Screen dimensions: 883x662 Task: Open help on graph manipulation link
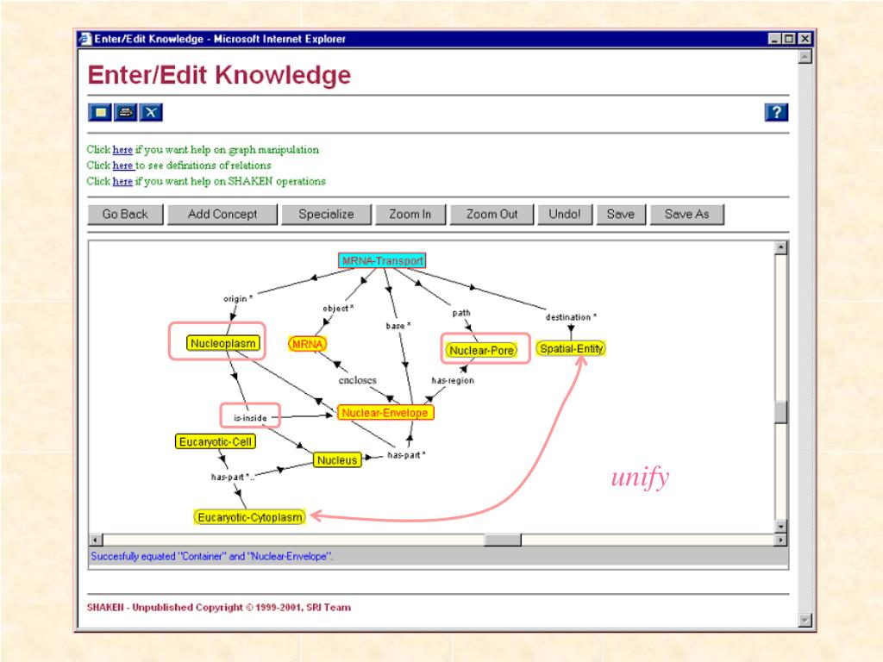pyautogui.click(x=122, y=150)
